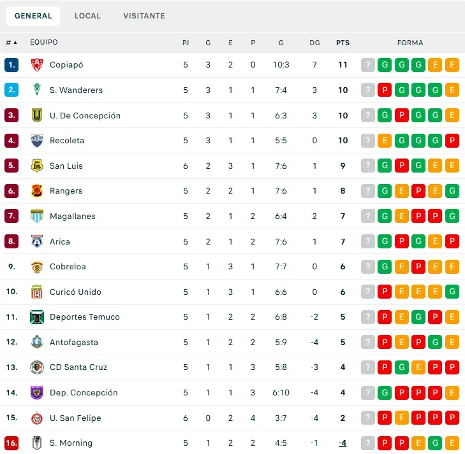Click the Magallanes team crest

coord(37,216)
